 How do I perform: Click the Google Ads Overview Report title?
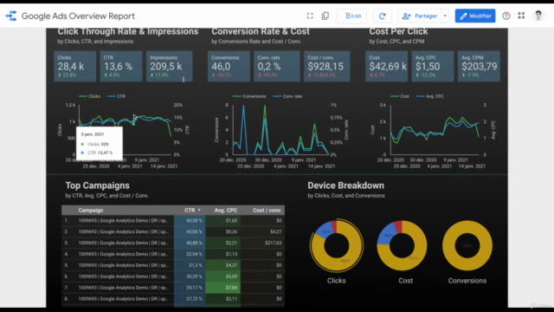point(78,16)
